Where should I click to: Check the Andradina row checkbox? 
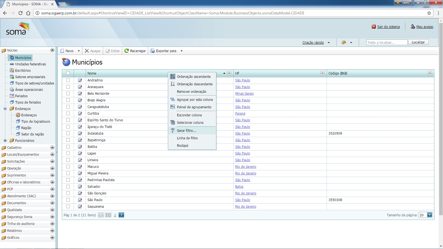tap(68, 80)
